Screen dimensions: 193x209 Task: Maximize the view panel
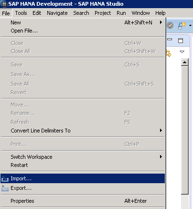coord(181,41)
